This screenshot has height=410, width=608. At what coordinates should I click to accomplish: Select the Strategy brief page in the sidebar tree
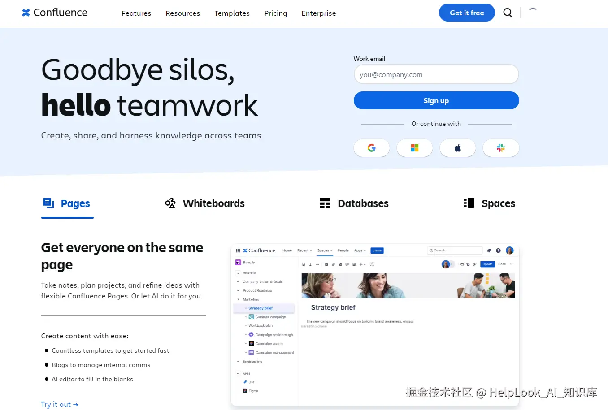coord(264,308)
